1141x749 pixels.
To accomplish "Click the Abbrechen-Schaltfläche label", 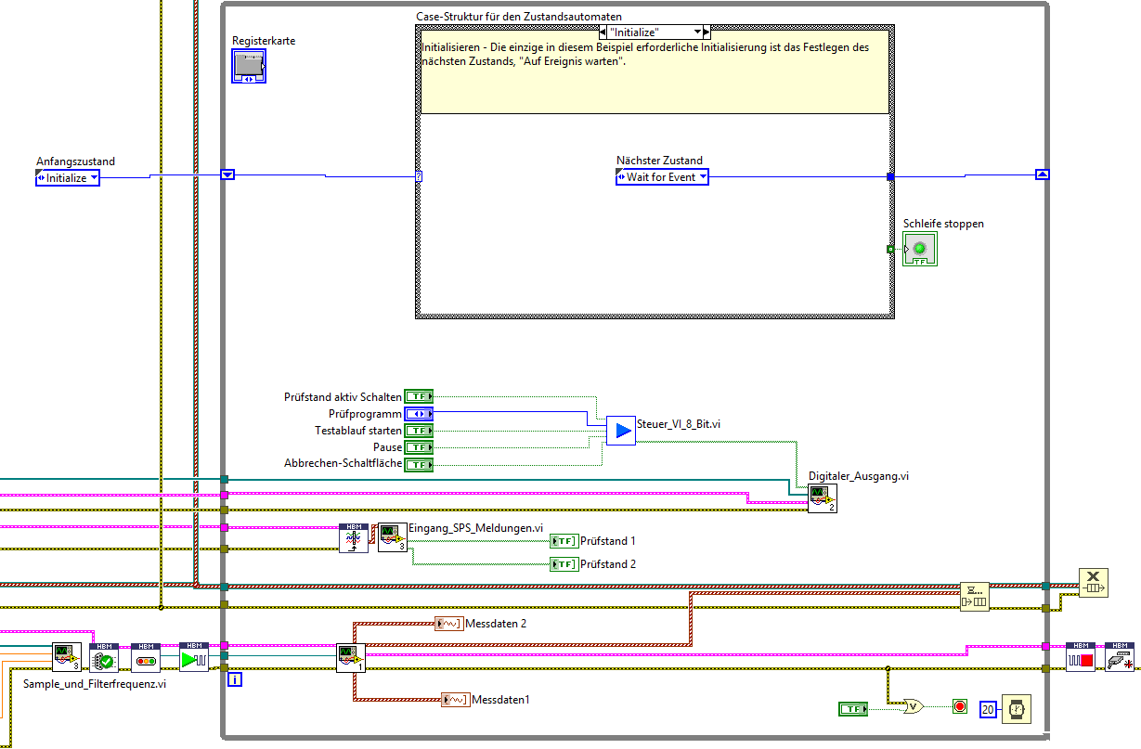I will tap(343, 464).
